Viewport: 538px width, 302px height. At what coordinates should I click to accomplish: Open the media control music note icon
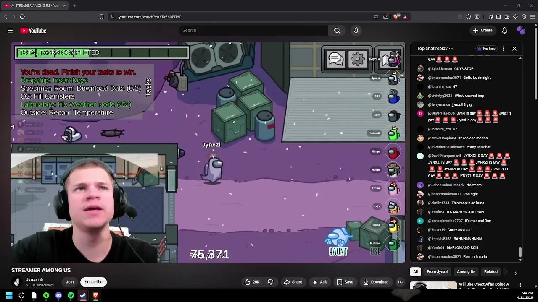point(491,17)
